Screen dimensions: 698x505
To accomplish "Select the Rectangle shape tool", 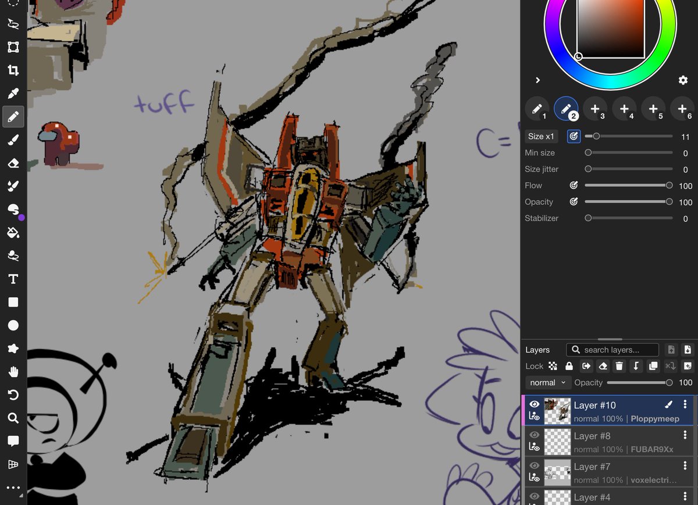I will point(13,302).
